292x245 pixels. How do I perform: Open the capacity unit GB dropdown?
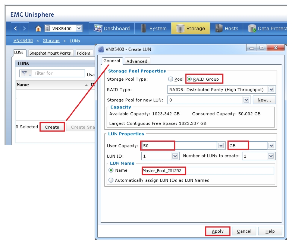tap(271, 146)
